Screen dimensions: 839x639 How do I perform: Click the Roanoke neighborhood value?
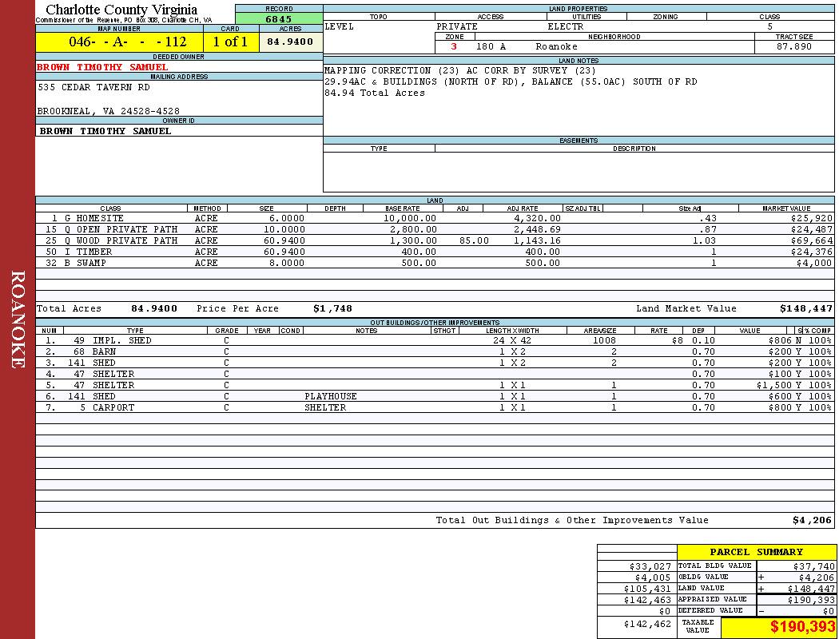[556, 47]
